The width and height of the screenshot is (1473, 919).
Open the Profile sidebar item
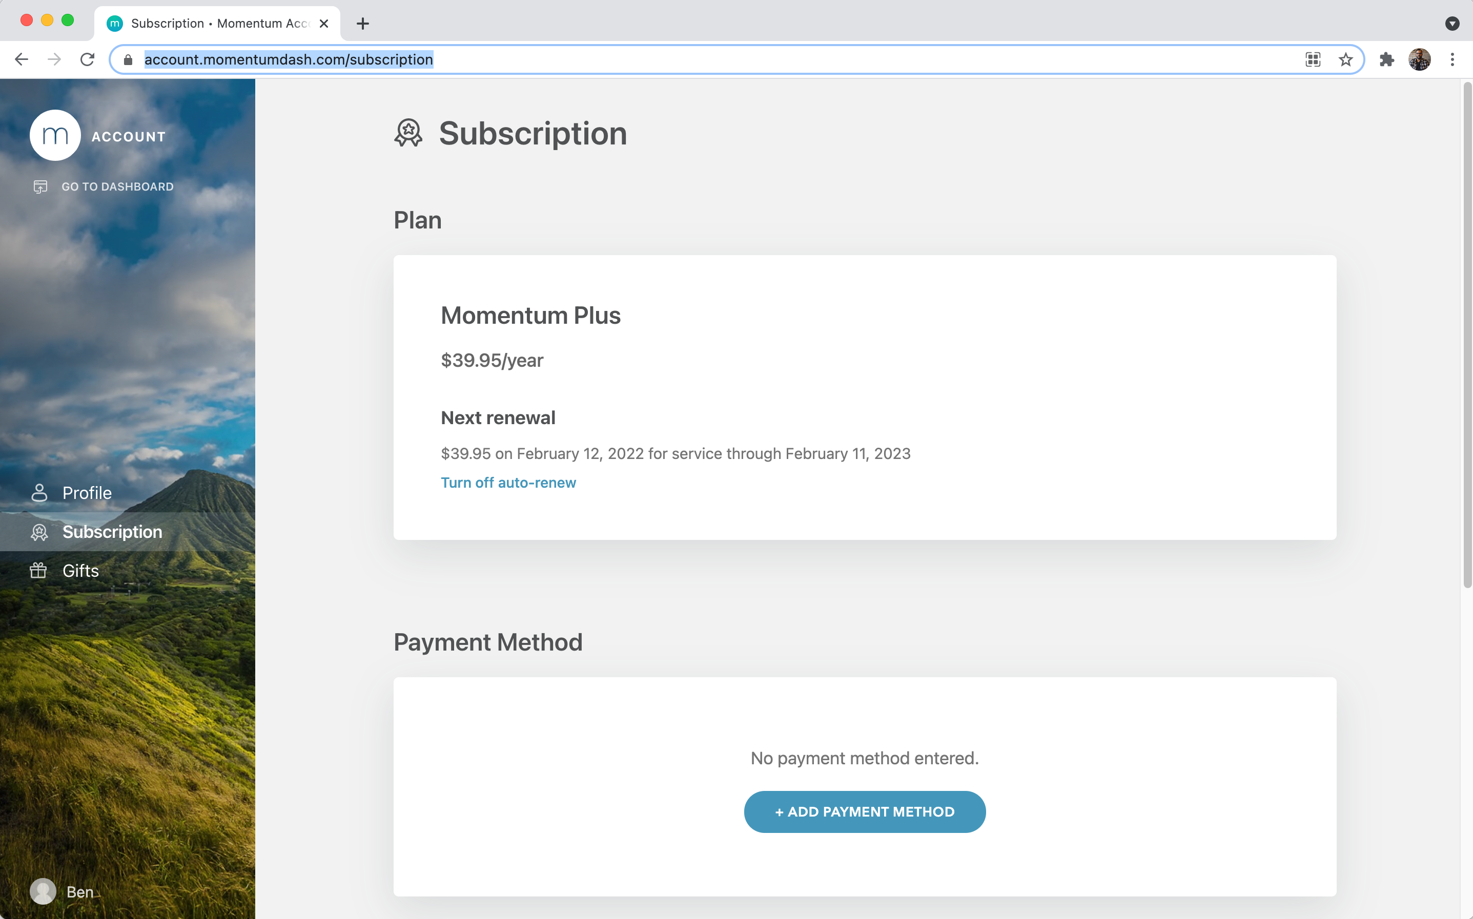coord(128,493)
